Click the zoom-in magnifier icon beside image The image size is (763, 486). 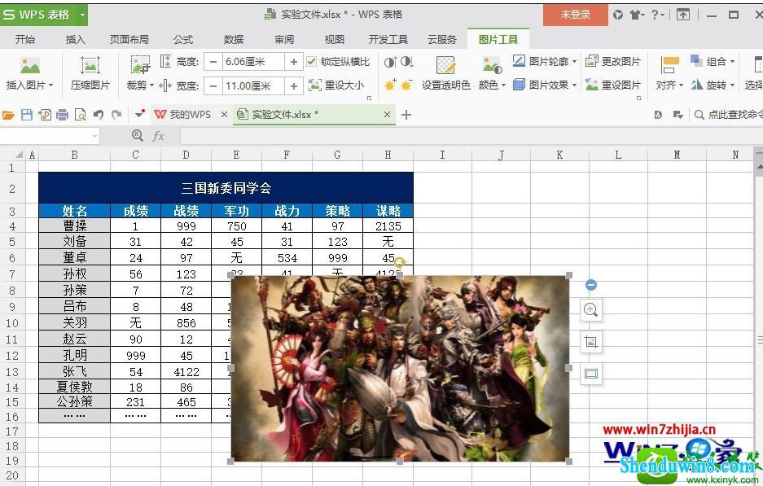(x=590, y=310)
